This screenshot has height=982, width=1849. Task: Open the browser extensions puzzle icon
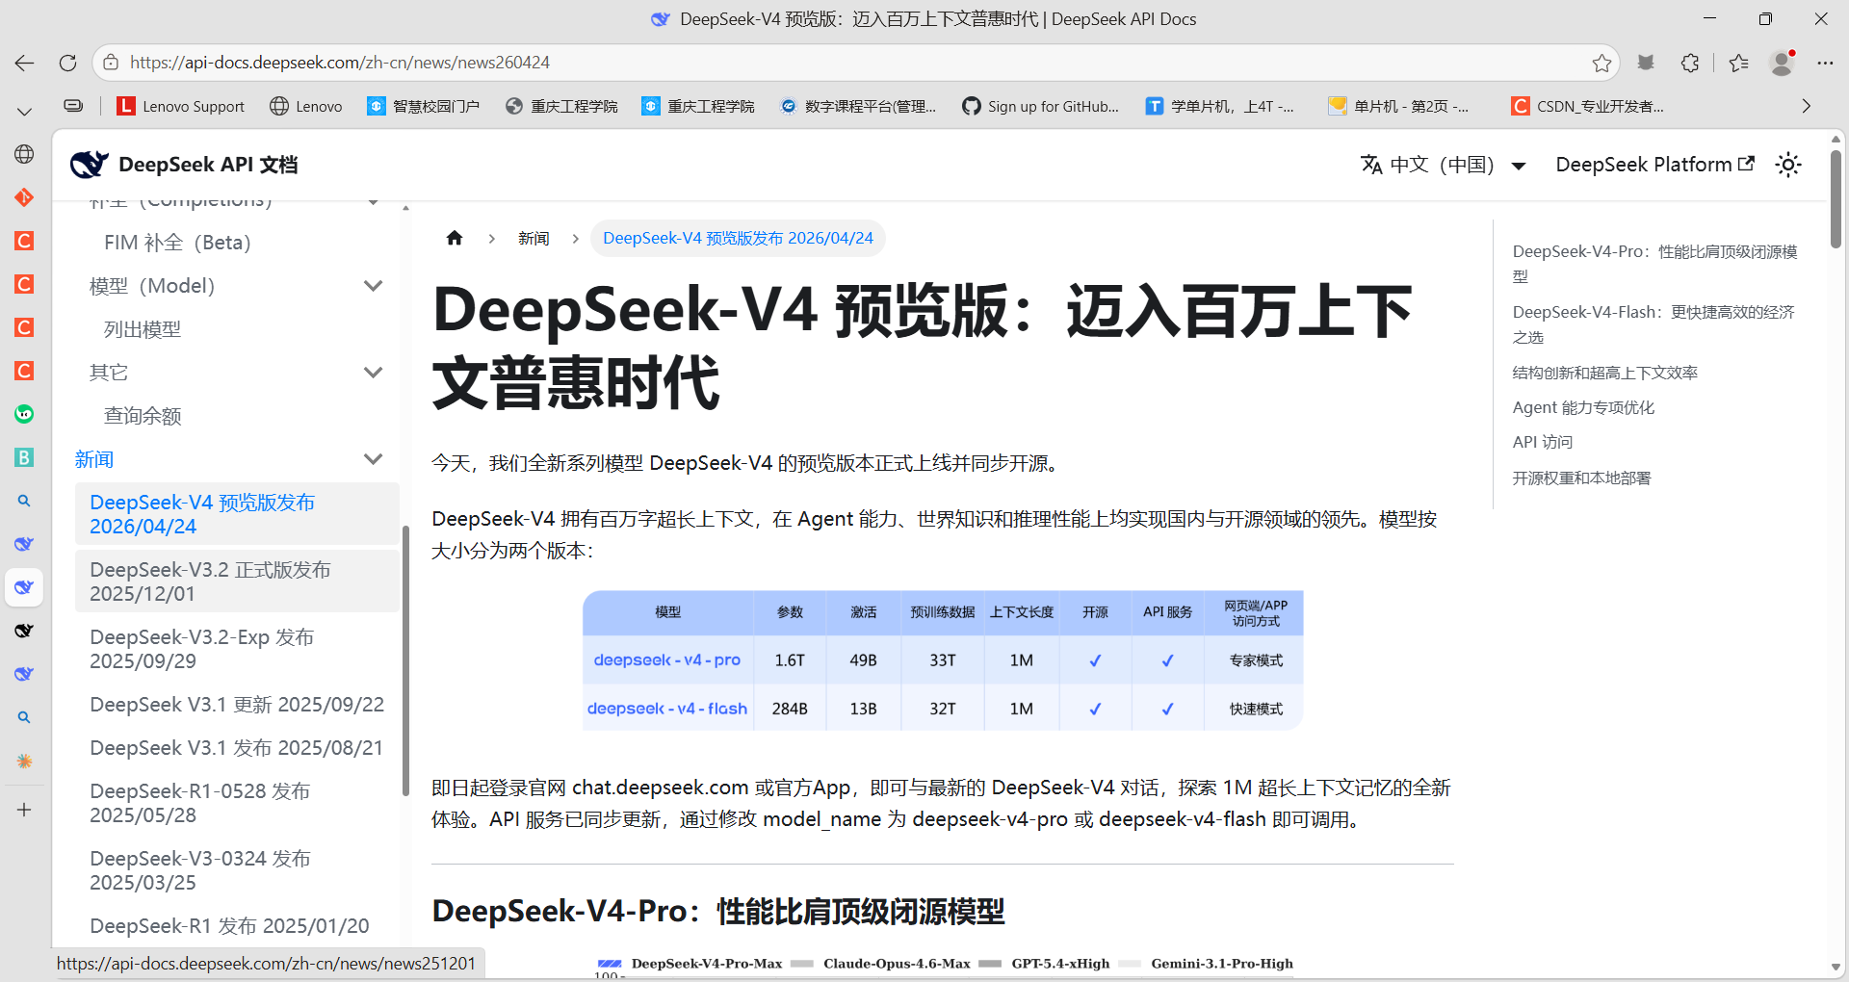(x=1690, y=63)
